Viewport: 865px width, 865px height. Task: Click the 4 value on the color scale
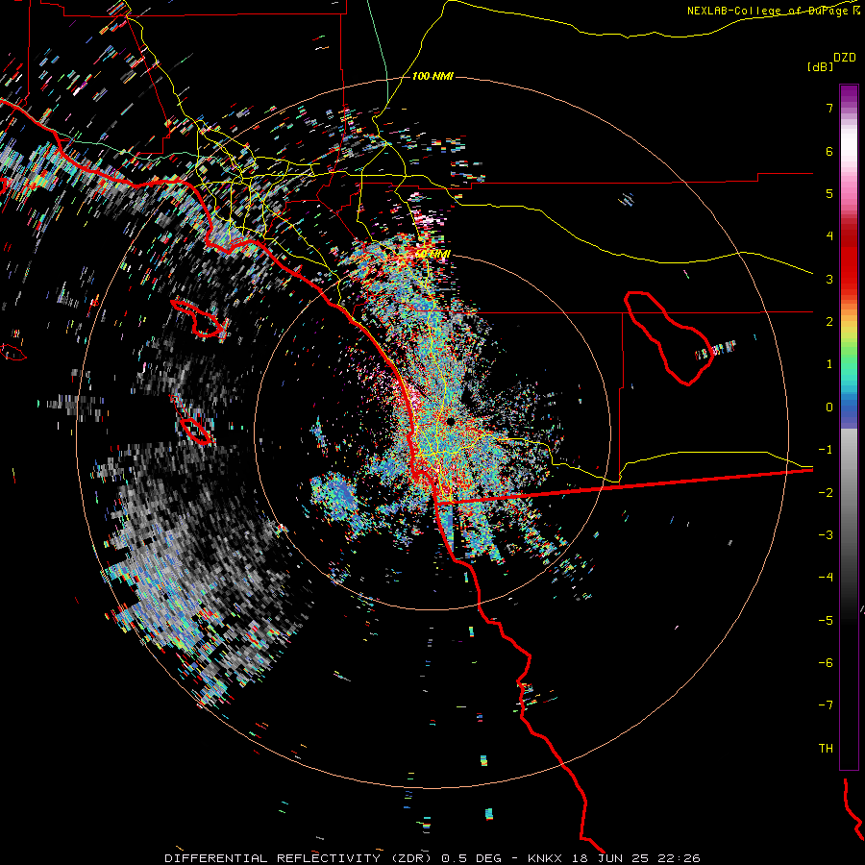tap(829, 236)
